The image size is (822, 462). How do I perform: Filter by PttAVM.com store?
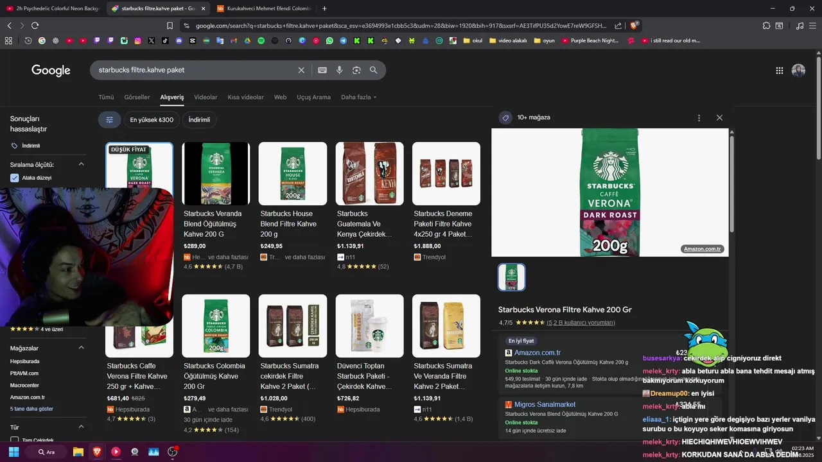pyautogui.click(x=24, y=373)
